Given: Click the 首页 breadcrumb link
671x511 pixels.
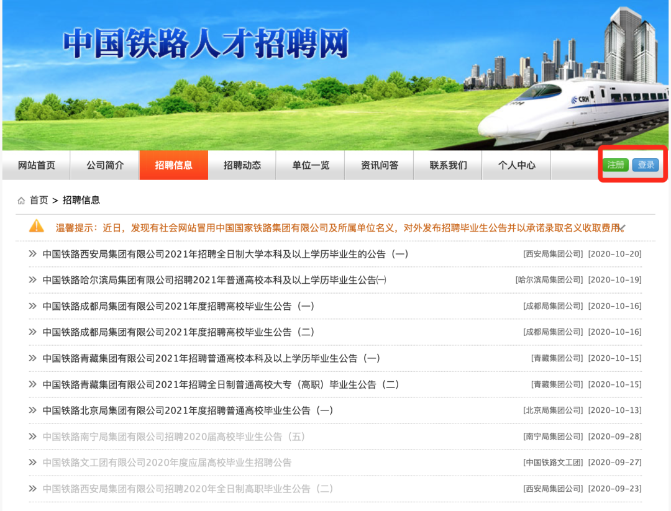Looking at the screenshot, I should click(39, 200).
